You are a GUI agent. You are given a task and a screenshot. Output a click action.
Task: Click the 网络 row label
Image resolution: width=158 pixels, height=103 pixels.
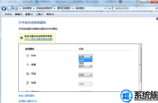click(x=34, y=74)
